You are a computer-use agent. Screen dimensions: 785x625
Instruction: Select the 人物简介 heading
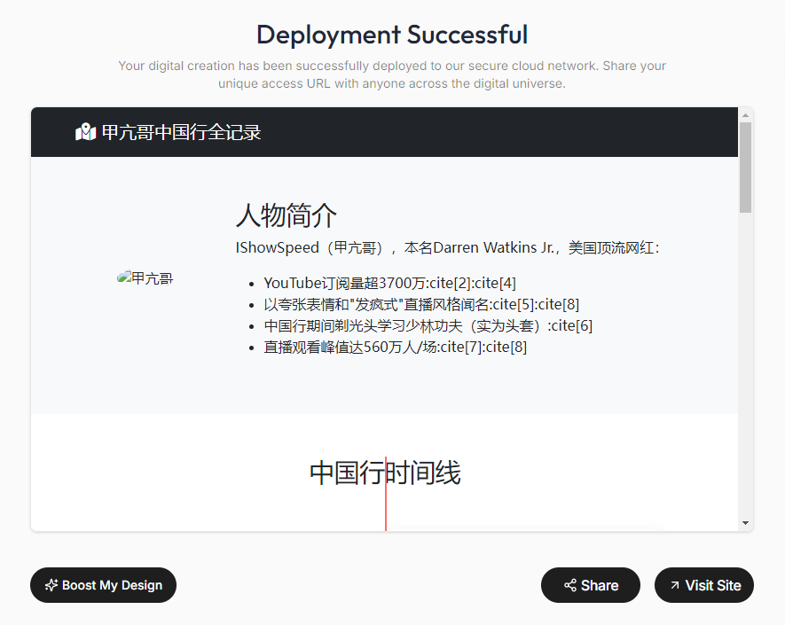tap(287, 215)
